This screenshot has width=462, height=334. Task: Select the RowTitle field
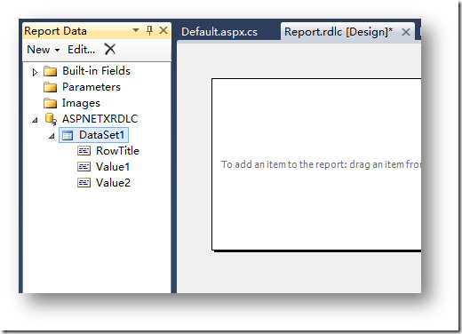pyautogui.click(x=117, y=151)
